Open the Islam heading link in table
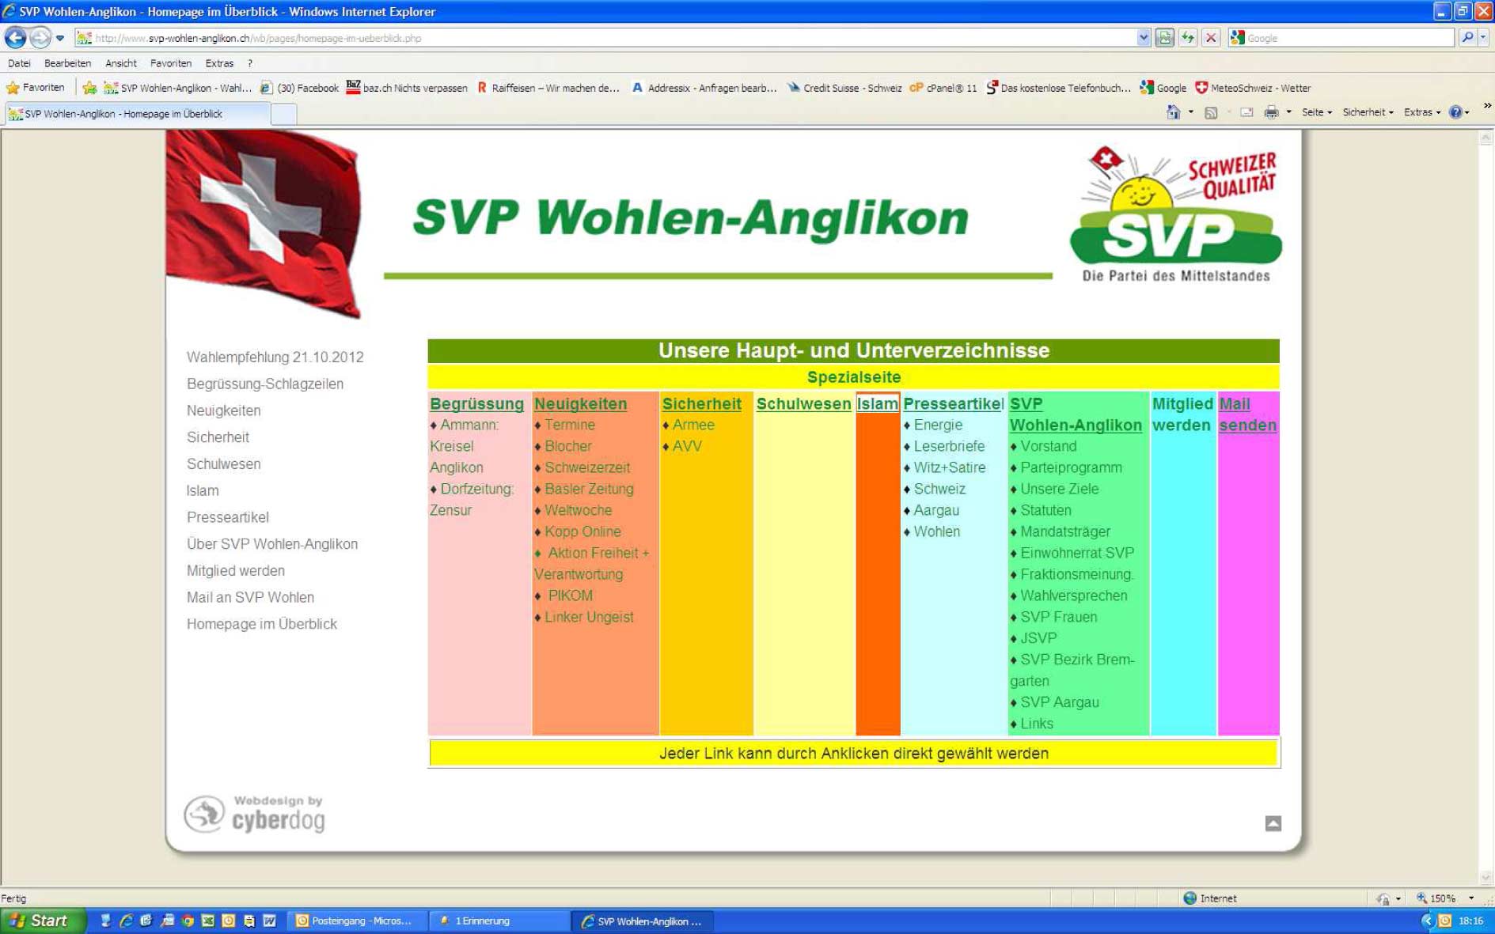Screen dimensions: 1495x934 [x=877, y=403]
